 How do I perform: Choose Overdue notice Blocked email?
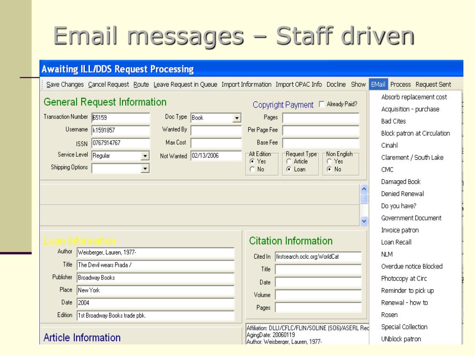tap(412, 267)
